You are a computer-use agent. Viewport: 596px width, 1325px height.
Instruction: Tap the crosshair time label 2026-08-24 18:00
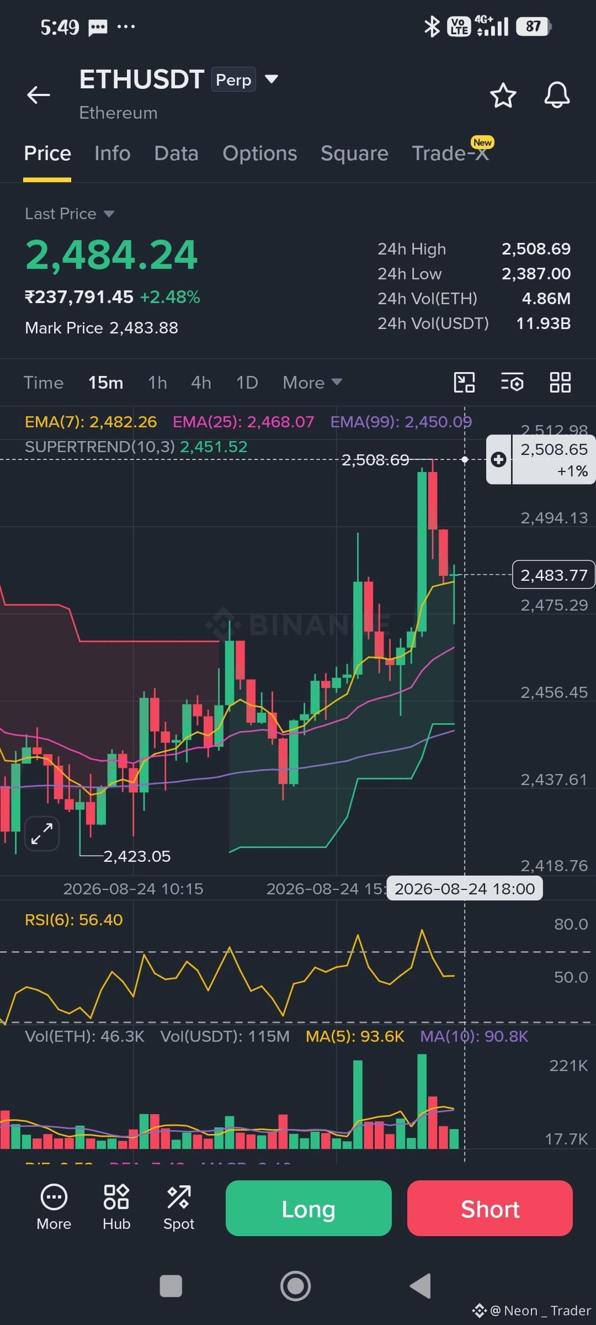(465, 889)
